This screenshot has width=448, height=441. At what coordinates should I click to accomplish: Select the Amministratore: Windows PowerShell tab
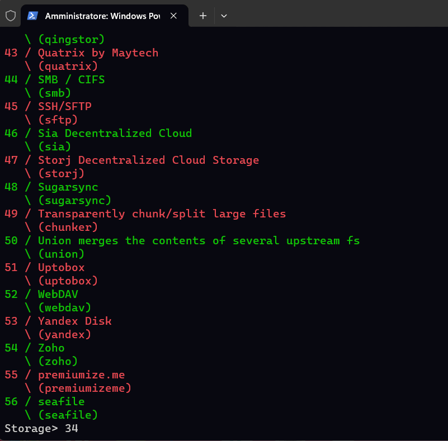[102, 16]
